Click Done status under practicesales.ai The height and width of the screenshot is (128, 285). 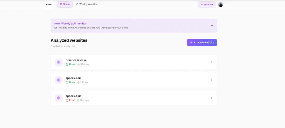(x=70, y=64)
